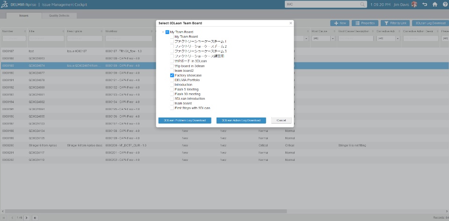Click the magnifier icon in the search box
The height and width of the screenshot is (221, 449).
362,5
